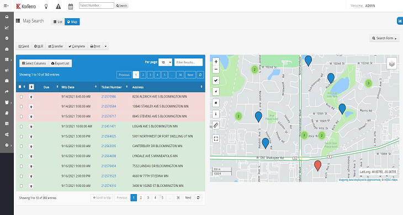Open the megaphone sidebar icon
The height and width of the screenshot is (215, 403).
point(7,70)
